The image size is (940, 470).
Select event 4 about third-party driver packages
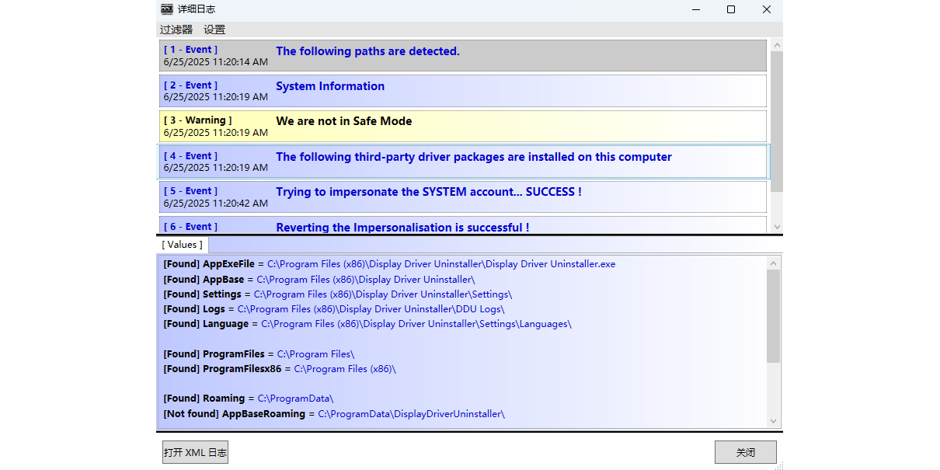(x=463, y=162)
